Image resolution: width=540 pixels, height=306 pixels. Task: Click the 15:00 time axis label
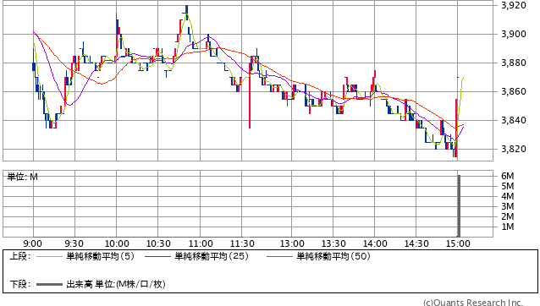click(x=458, y=243)
